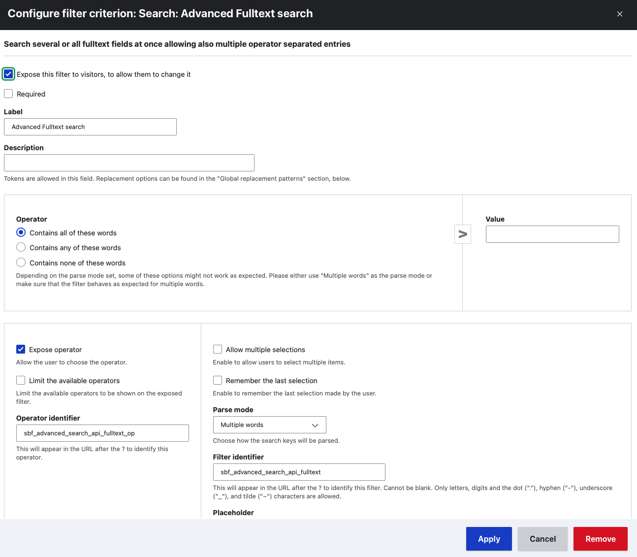Enable Limit the available operators
637x557 pixels.
pos(21,380)
